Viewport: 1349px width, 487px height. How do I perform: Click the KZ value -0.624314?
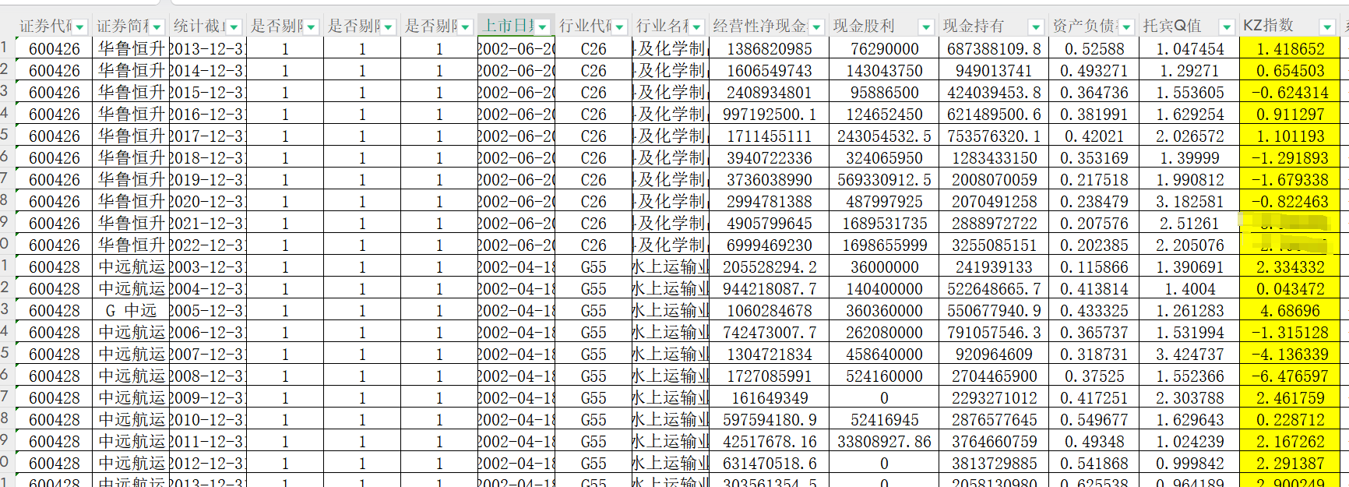[x=1290, y=92]
